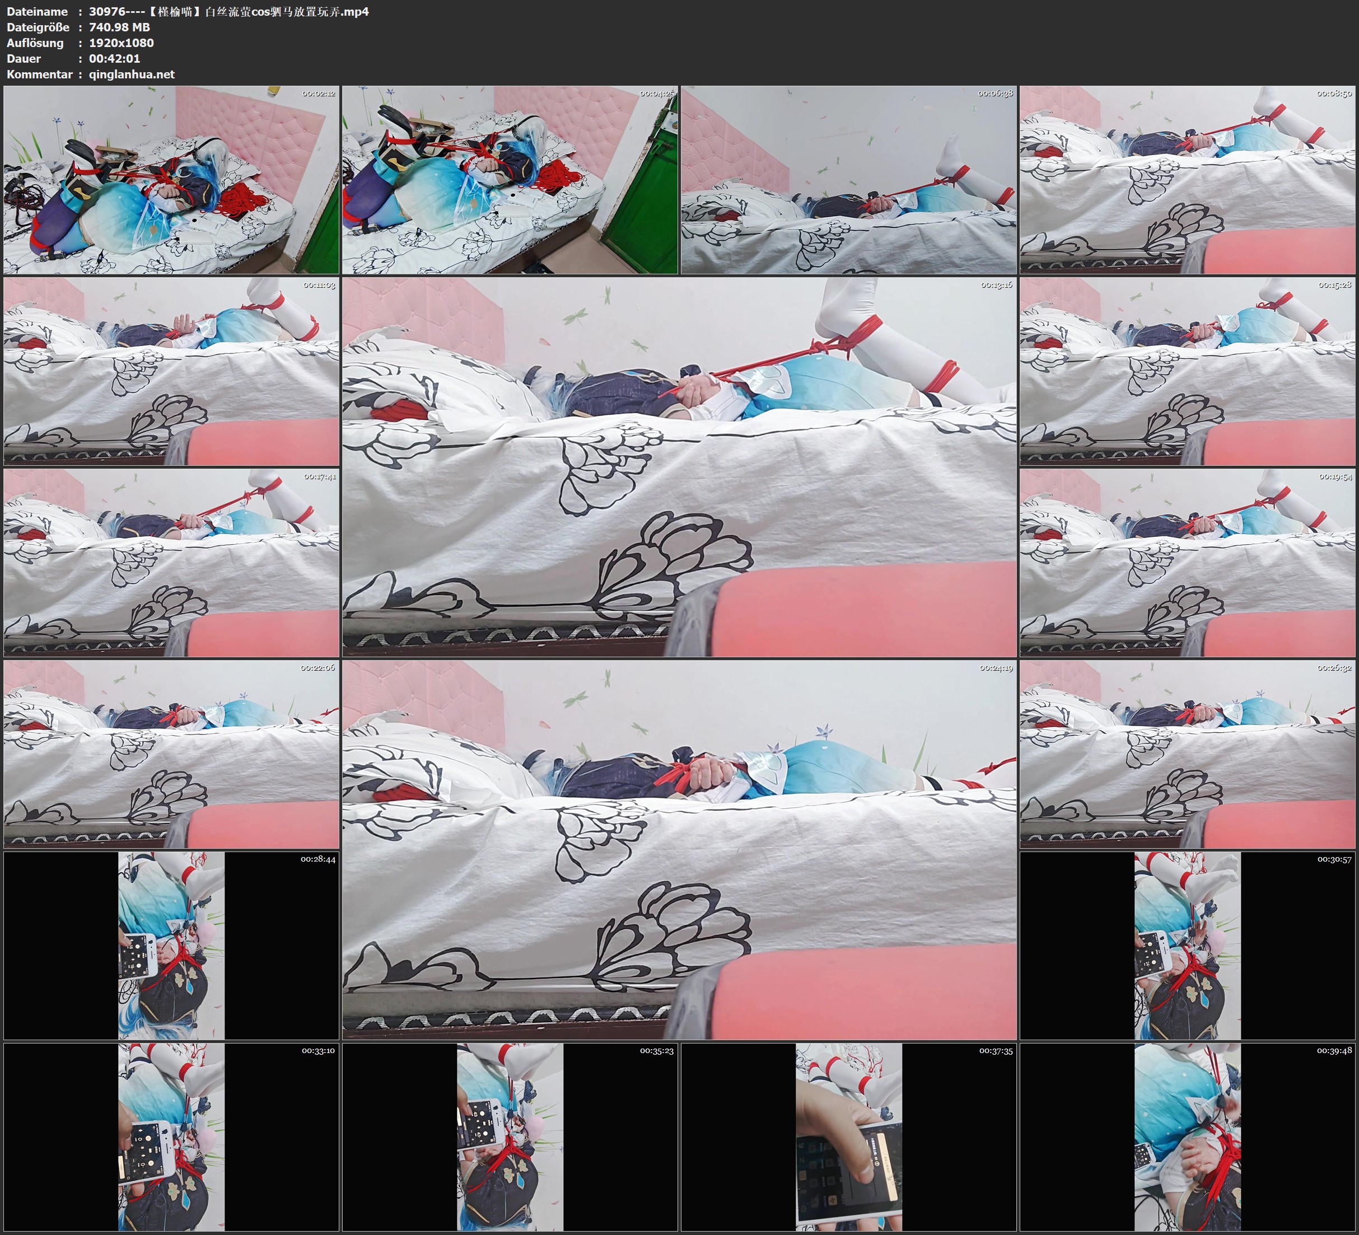This screenshot has width=1359, height=1235.
Task: Select the frame stamped 00:04:25
Action: point(510,179)
